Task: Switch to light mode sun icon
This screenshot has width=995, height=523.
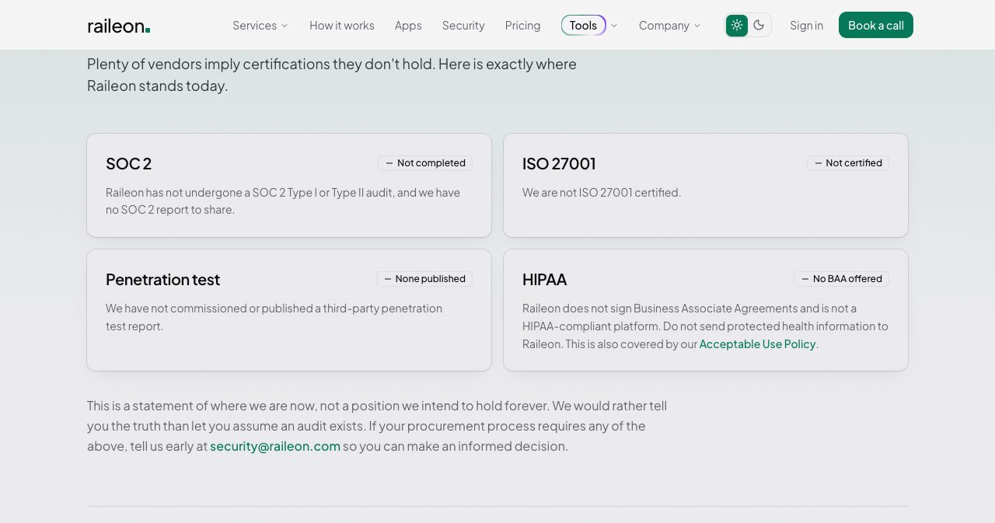Action: click(x=737, y=25)
